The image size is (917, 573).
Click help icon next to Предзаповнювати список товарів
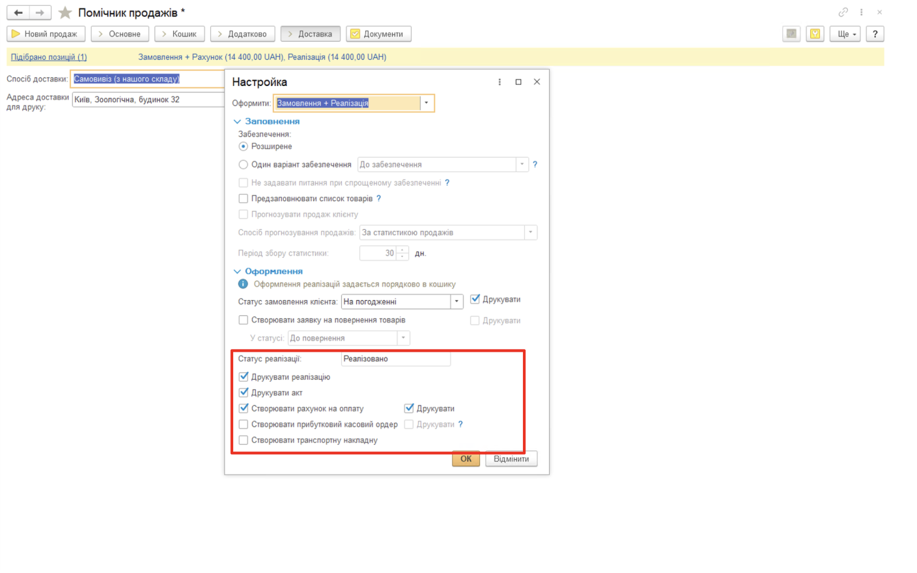click(378, 199)
